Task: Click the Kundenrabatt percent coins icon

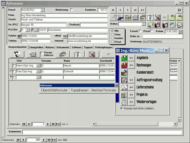Action: 124,73
